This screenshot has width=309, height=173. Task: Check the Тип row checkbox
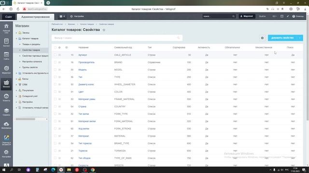55,77
